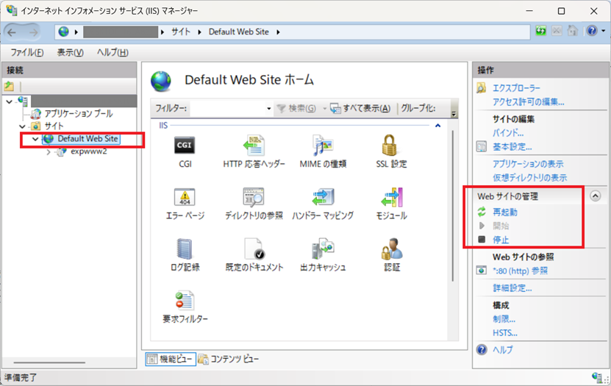Select Default Web Site tree item
Image resolution: width=611 pixels, height=386 pixels.
tap(87, 139)
